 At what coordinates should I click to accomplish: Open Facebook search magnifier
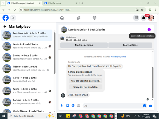pyautogui.click(x=13, y=18)
